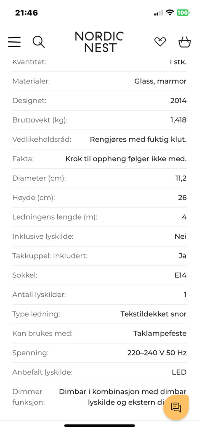This screenshot has width=199, height=431.
Task: Tap the Vedlikeholdsråd cleaning text
Action: click(x=138, y=140)
